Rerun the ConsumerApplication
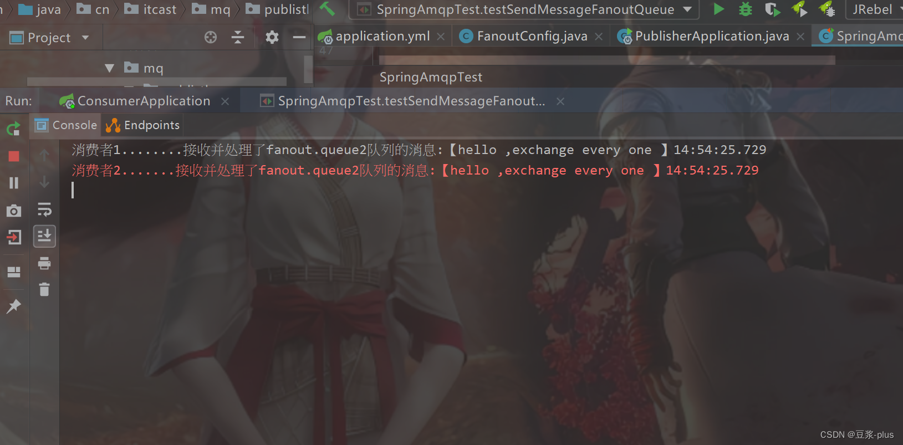Viewport: 903px width, 445px height. [x=13, y=129]
